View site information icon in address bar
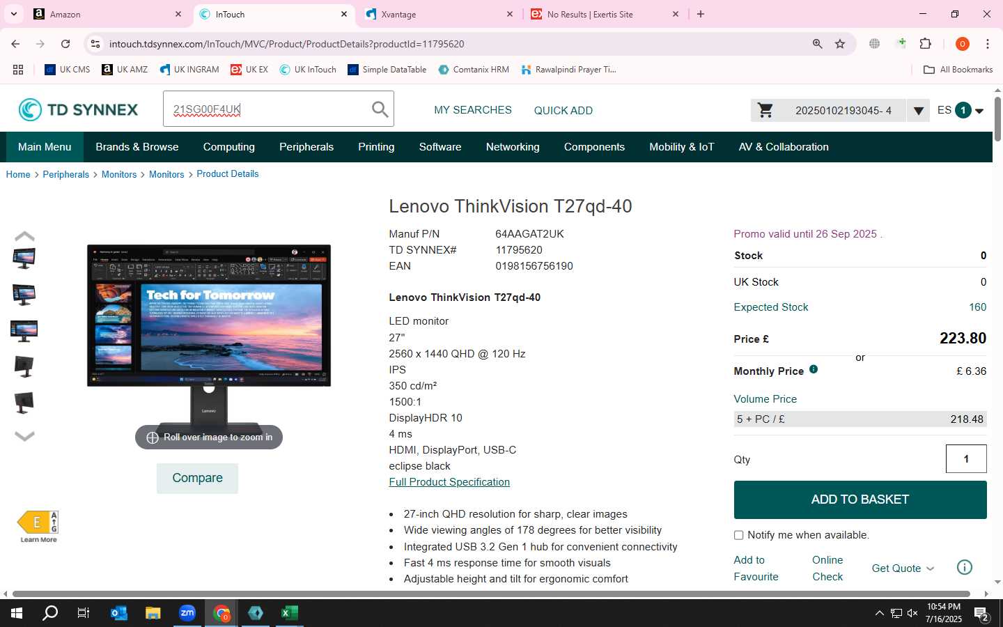This screenshot has width=1003, height=627. [x=95, y=44]
